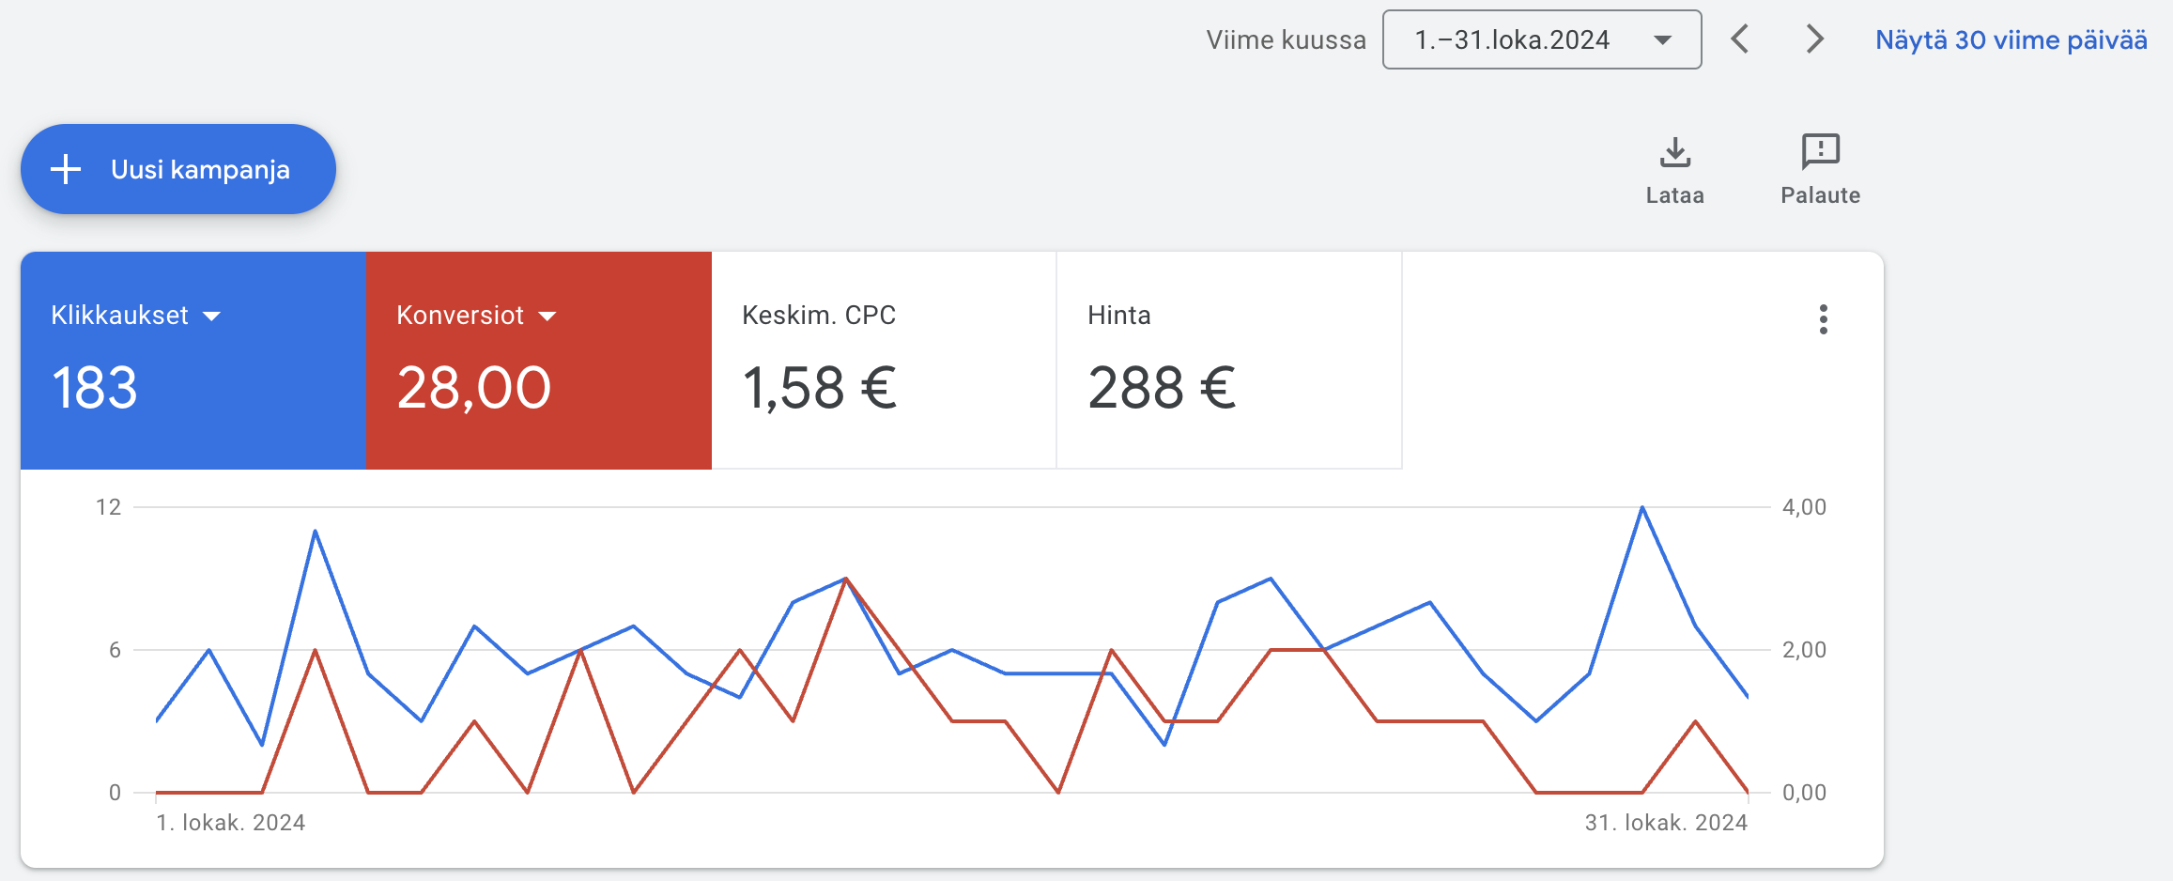Create a new campaign with Uusi kampanja
2173x881 pixels.
pyautogui.click(x=178, y=169)
